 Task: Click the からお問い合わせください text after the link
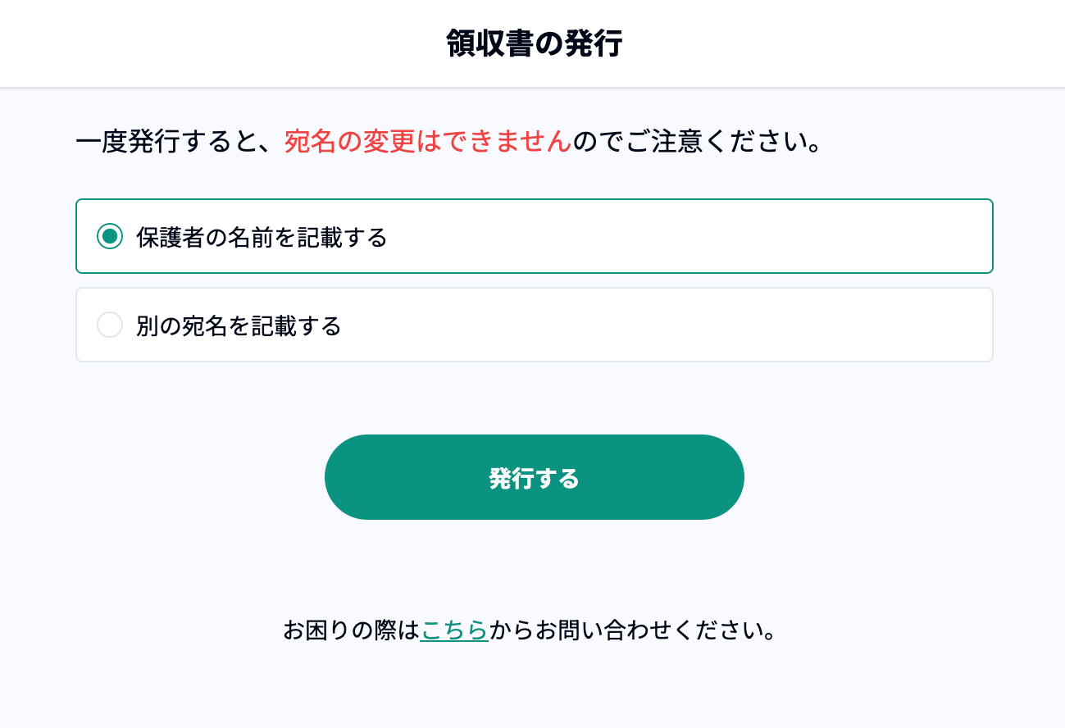coord(632,630)
